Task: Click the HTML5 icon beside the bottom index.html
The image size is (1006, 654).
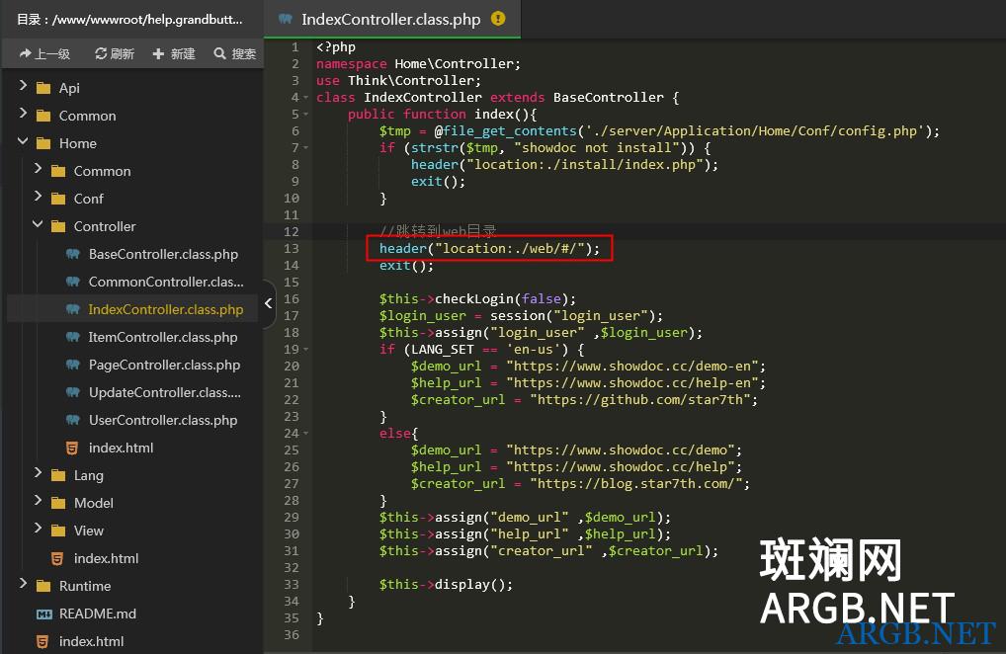Action: [x=42, y=641]
